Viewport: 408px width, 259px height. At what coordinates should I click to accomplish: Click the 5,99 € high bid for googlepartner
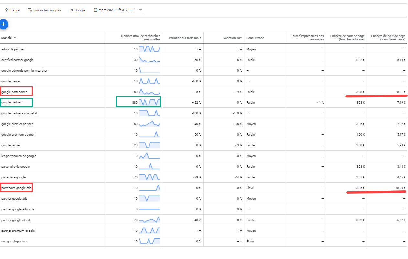pyautogui.click(x=401, y=145)
